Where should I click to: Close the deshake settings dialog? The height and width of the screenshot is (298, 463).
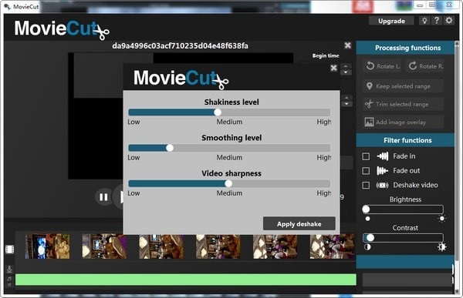point(333,68)
